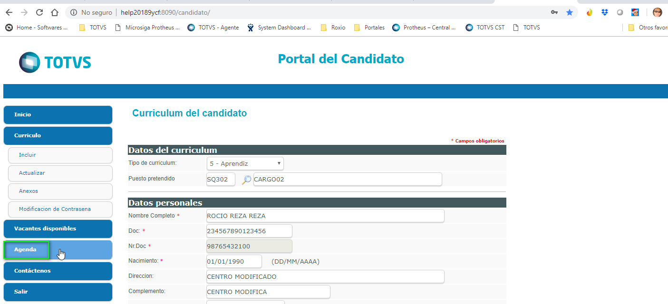
Task: Click the Contáctenos menu button
Action: [58, 271]
